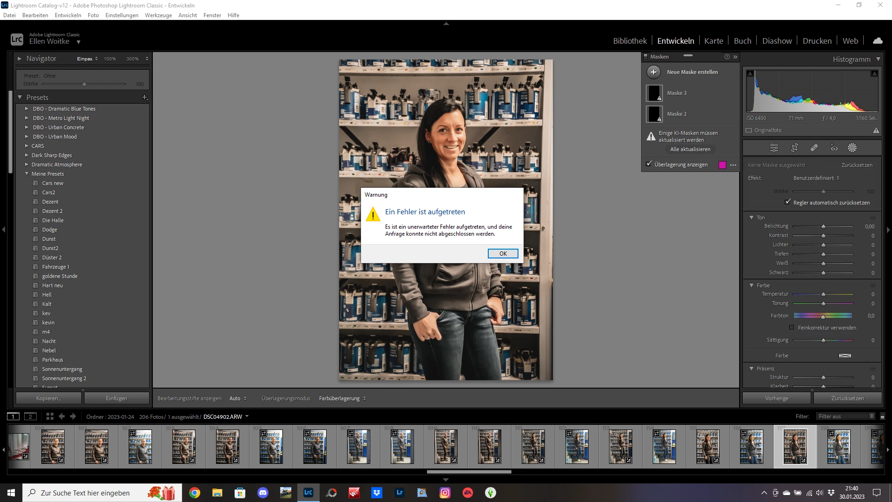Open the Effekt Benutzerdefiniert dropdown
The image size is (892, 502).
pos(816,178)
